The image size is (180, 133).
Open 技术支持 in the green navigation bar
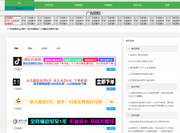coord(49,5)
